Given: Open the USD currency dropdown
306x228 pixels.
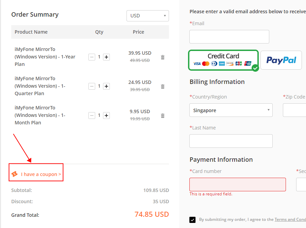Looking at the screenshot, I should (148, 16).
